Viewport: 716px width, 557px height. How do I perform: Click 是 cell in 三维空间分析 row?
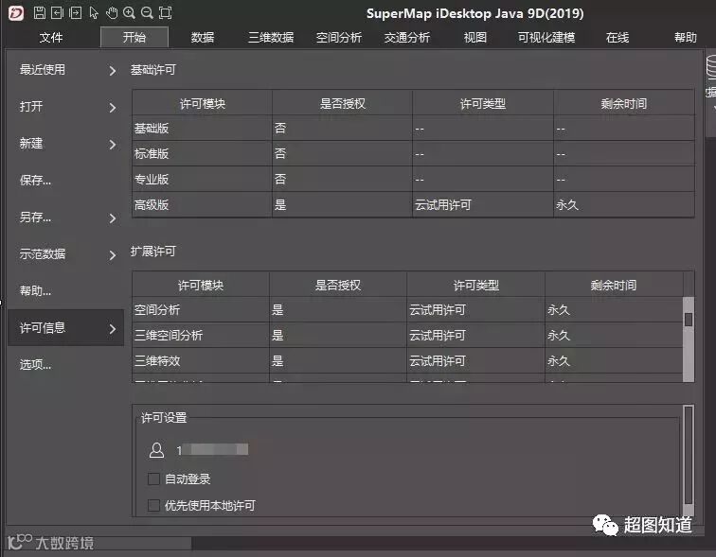tap(338, 336)
